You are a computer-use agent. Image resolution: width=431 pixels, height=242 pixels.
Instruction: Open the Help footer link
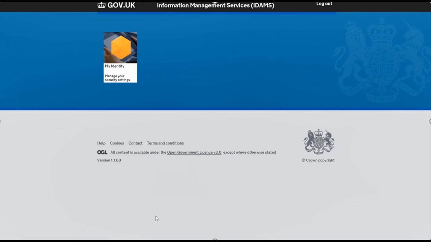click(x=101, y=143)
